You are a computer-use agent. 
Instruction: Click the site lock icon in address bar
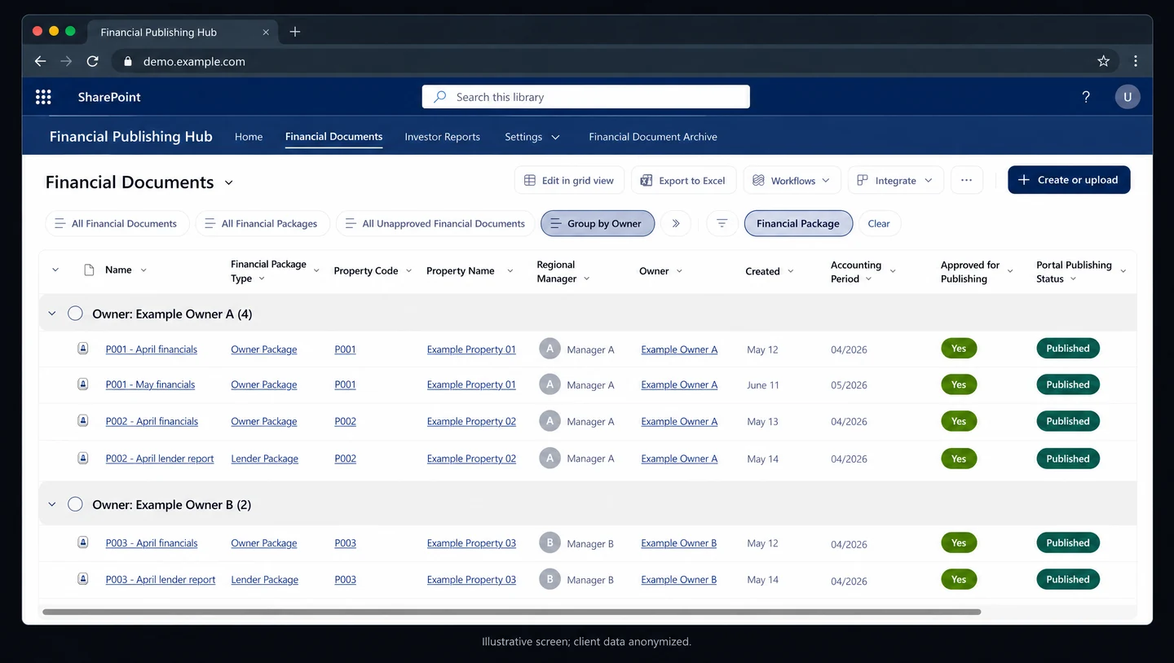127,61
